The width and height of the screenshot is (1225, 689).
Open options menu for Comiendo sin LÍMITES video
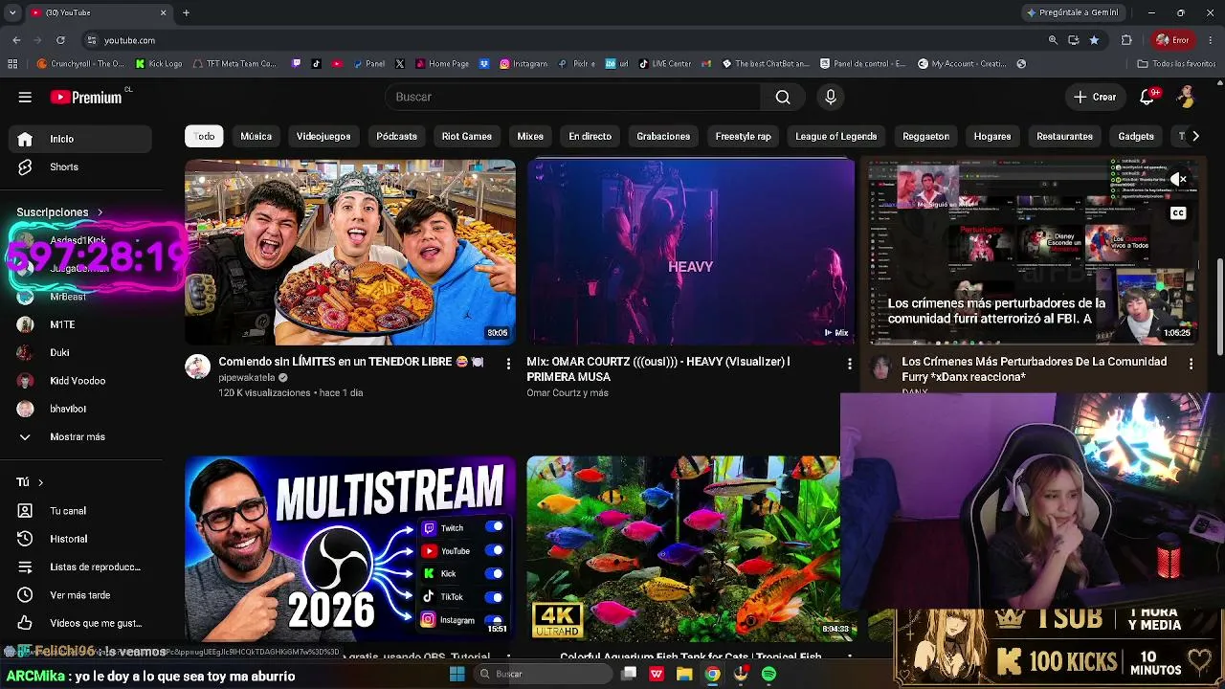point(508,364)
